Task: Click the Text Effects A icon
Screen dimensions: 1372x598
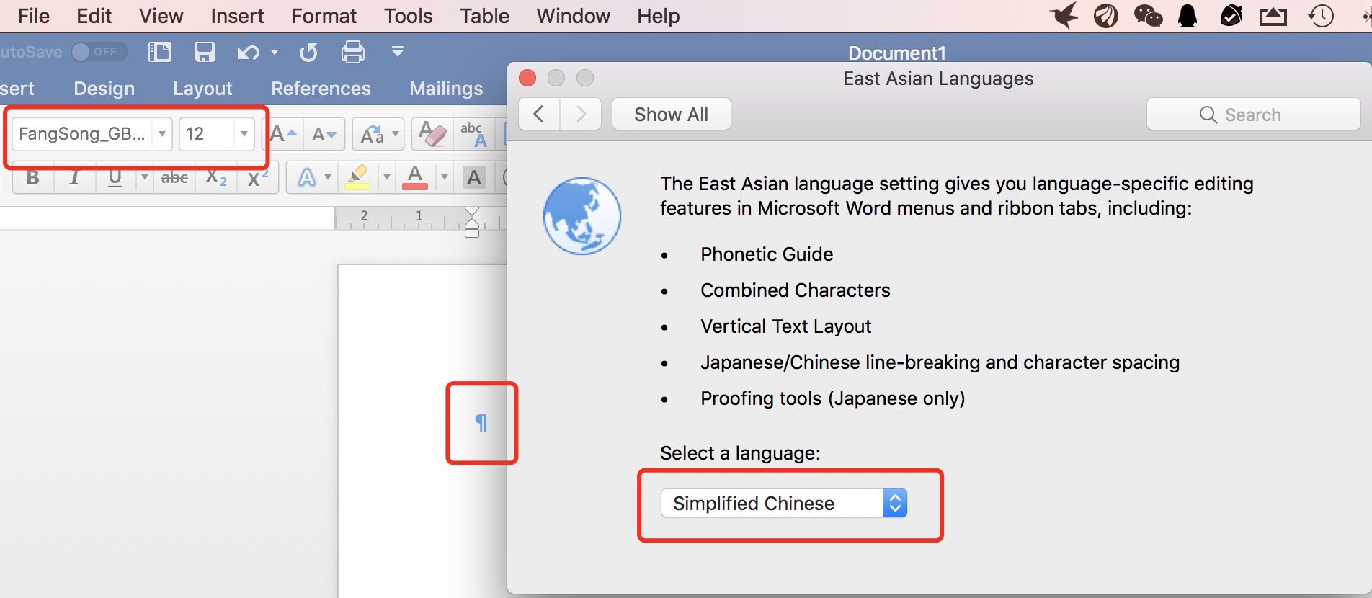Action: click(x=306, y=177)
